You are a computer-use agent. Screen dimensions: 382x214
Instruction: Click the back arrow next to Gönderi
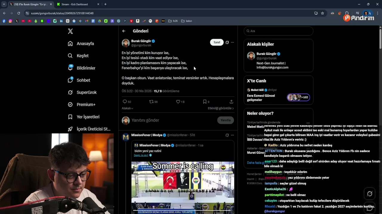[124, 31]
